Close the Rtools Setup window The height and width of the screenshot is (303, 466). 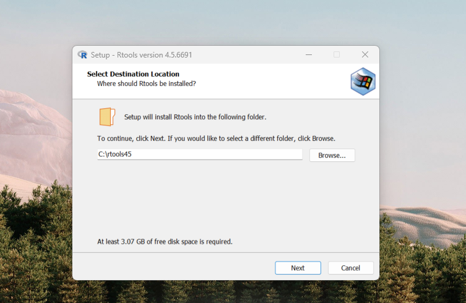coord(365,54)
